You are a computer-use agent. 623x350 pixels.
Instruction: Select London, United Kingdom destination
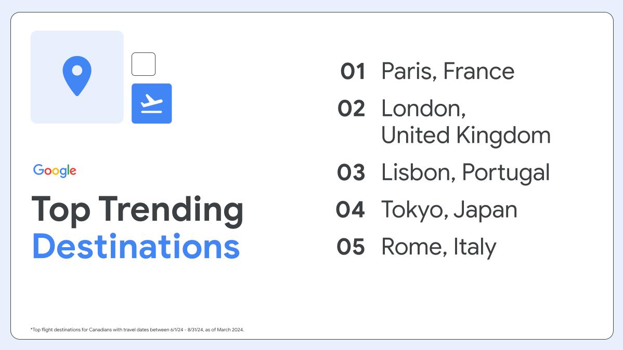[x=466, y=122]
